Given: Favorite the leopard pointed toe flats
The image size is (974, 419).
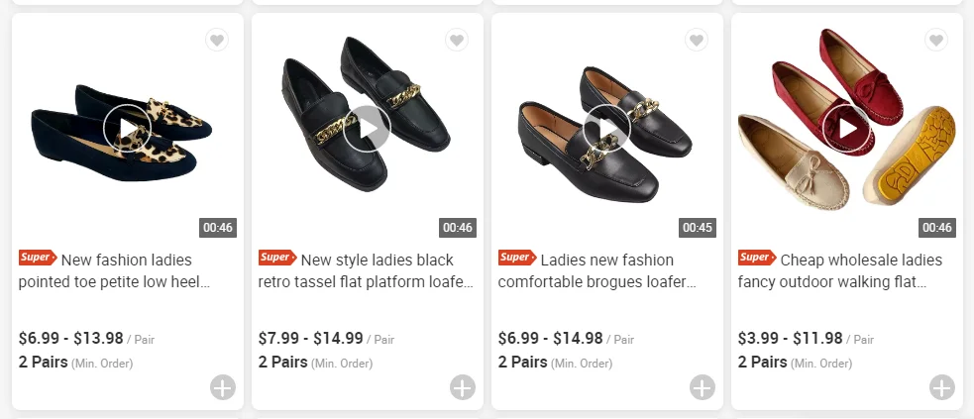Looking at the screenshot, I should (x=217, y=41).
